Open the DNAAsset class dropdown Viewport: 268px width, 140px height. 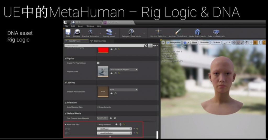point(114,129)
